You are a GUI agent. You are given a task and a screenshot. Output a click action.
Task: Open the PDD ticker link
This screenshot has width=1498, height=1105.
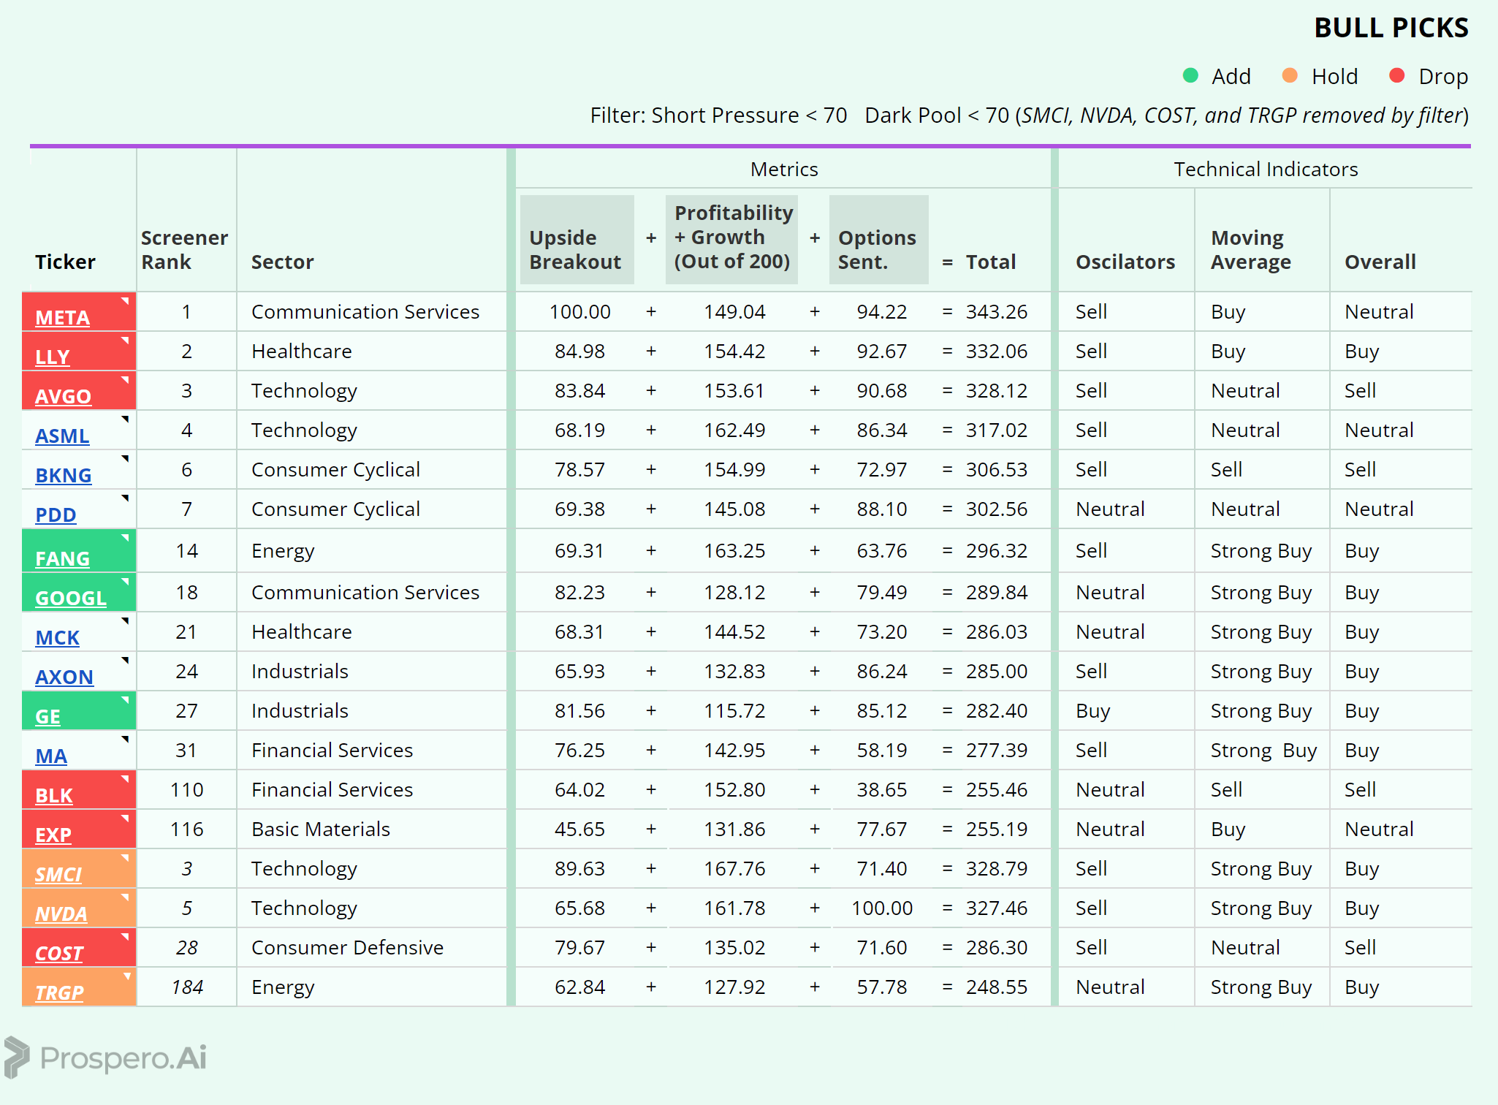pyautogui.click(x=56, y=515)
